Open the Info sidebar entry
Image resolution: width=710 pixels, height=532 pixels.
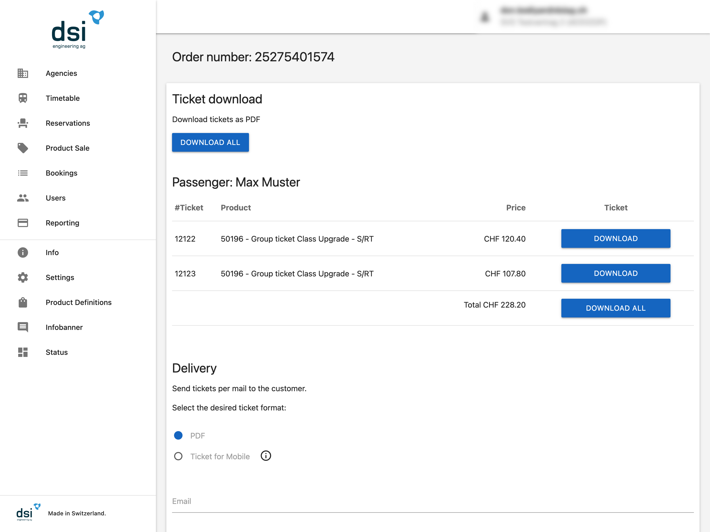pyautogui.click(x=52, y=252)
